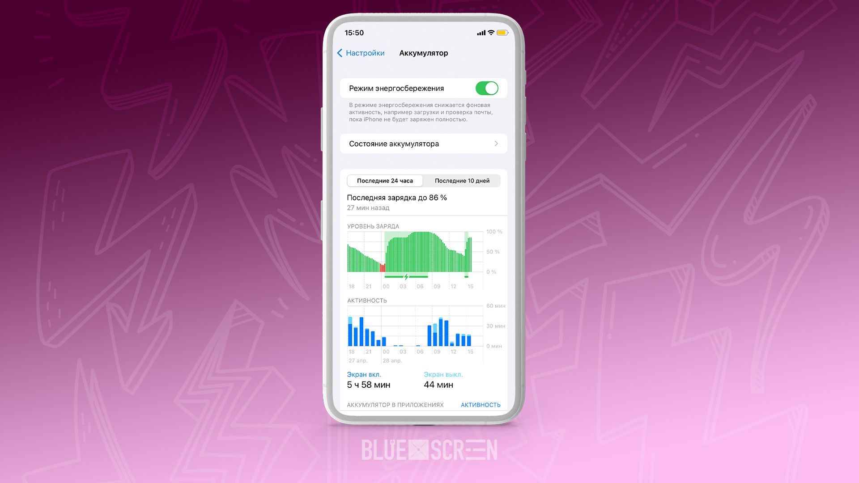Toggle the energy saving mode switch
859x483 pixels.
[x=487, y=89]
